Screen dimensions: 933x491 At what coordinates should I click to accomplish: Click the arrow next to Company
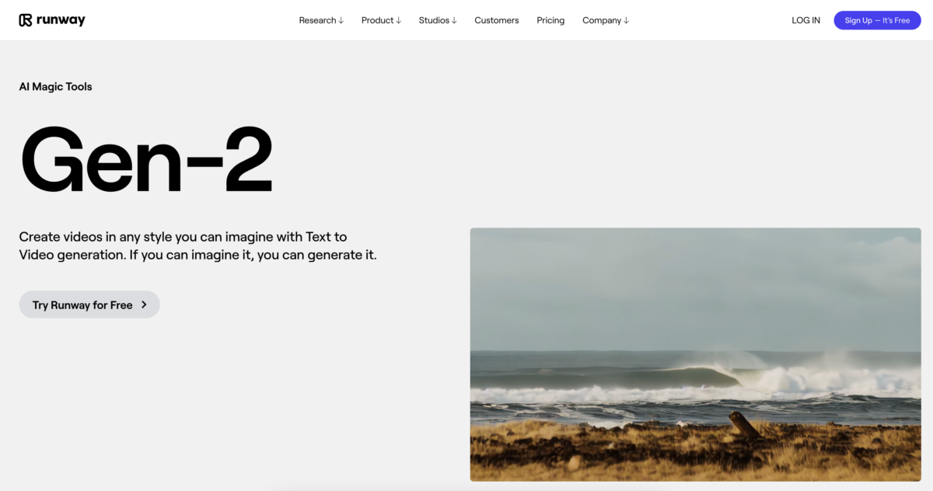click(626, 21)
